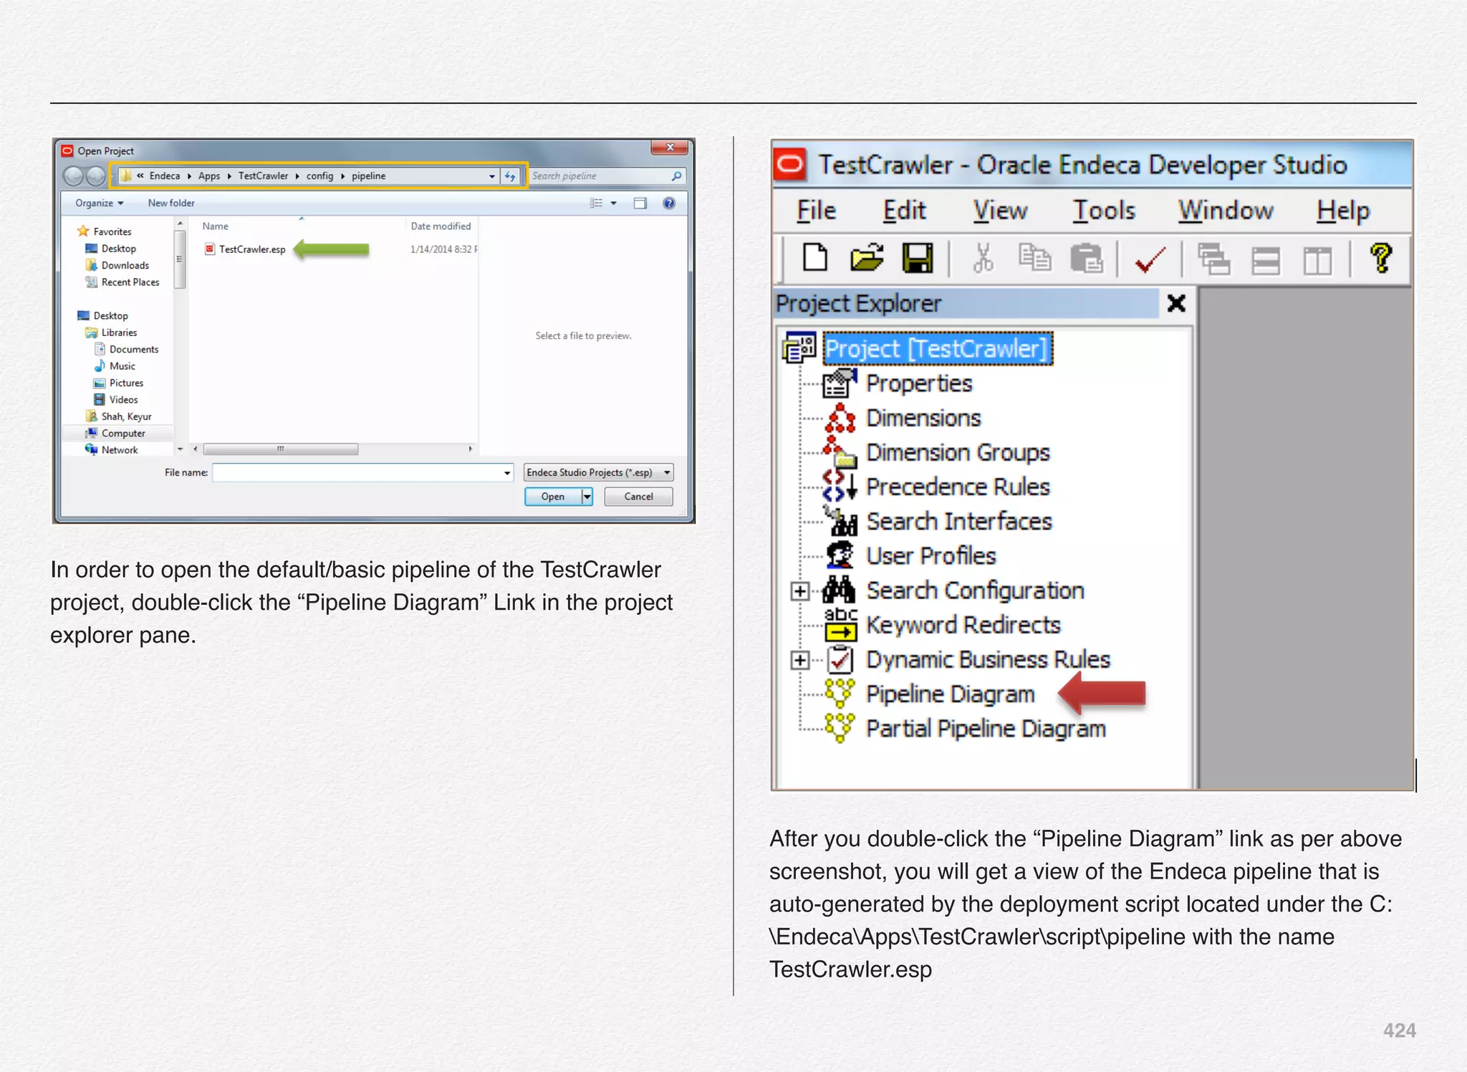Click the Date modified column header
The image size is (1467, 1072).
[441, 226]
